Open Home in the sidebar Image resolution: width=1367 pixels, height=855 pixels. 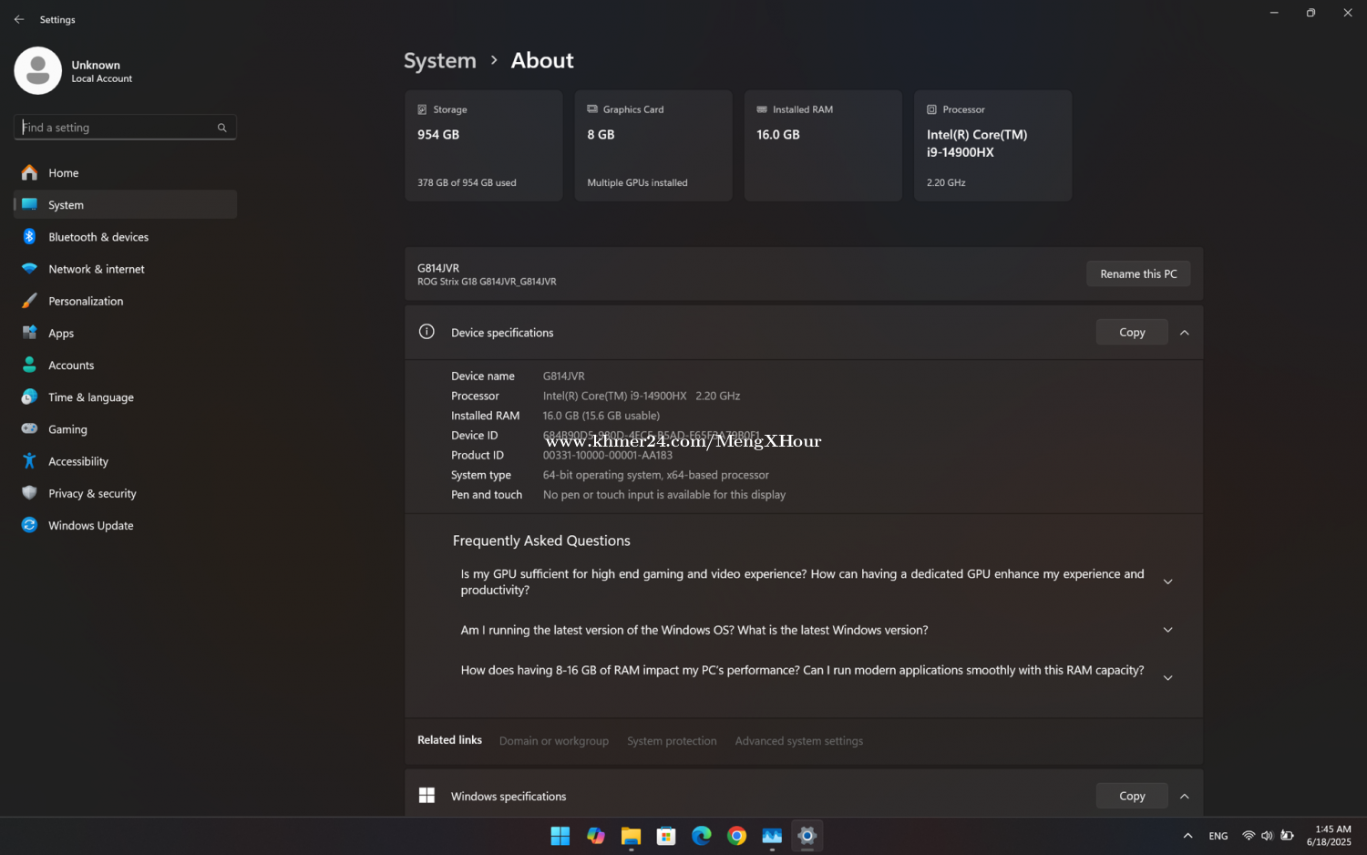point(125,172)
